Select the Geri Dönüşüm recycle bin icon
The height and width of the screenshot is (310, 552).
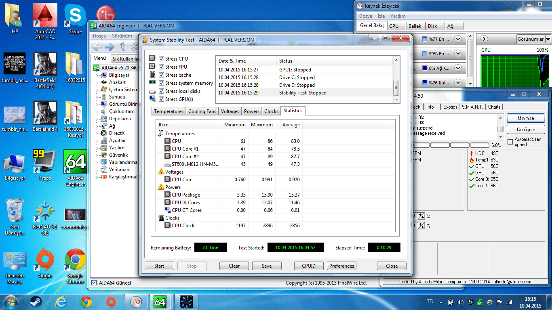[x=15, y=217]
